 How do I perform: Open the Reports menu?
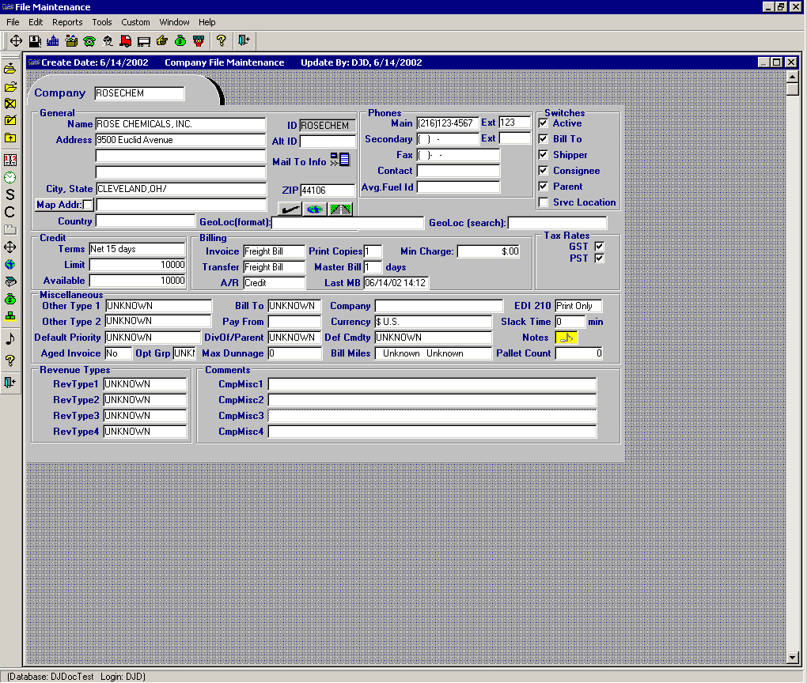(67, 22)
